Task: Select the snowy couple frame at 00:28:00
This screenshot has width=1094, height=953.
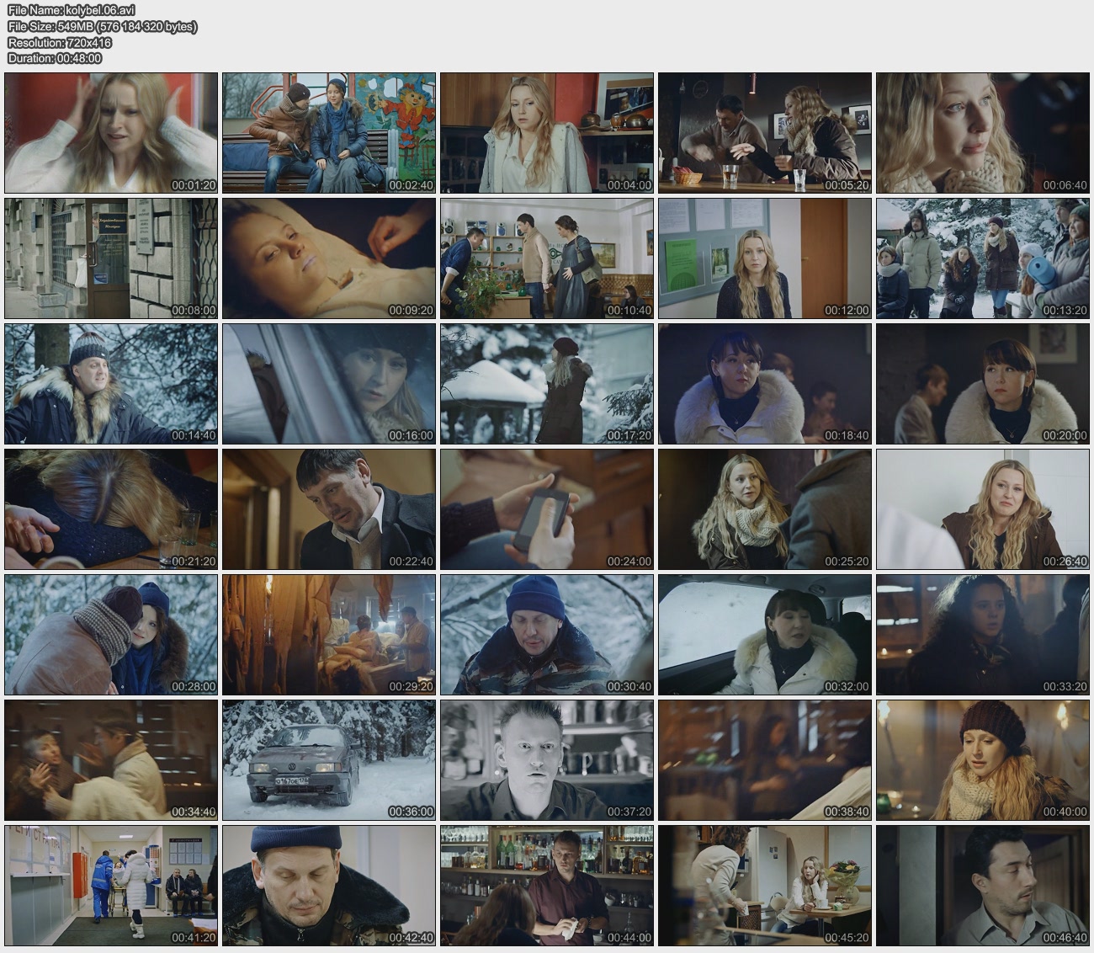Action: tap(111, 635)
